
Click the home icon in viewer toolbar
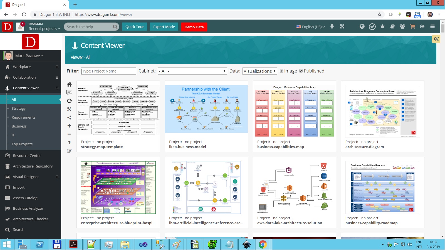point(69,84)
